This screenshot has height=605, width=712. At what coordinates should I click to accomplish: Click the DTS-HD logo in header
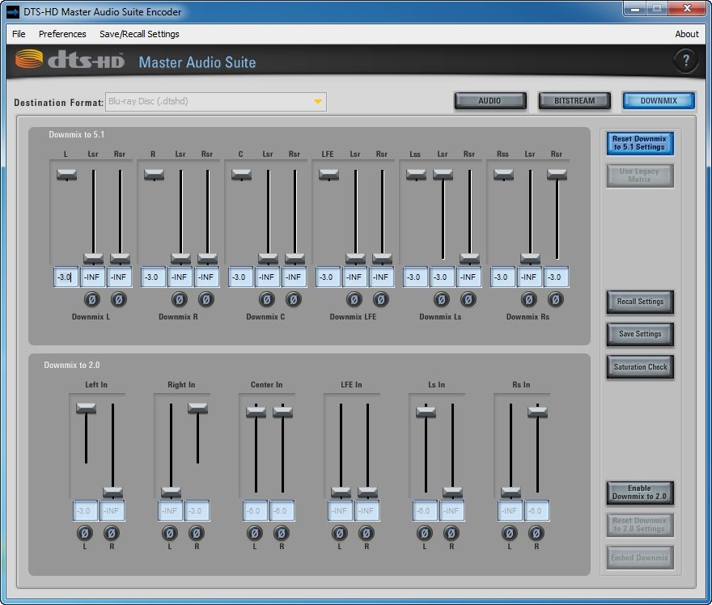pyautogui.click(x=70, y=60)
